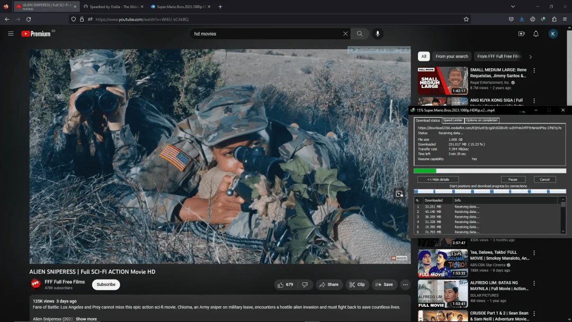Cancel the IDM download
Viewport: 572px width, 322px height.
click(x=544, y=180)
